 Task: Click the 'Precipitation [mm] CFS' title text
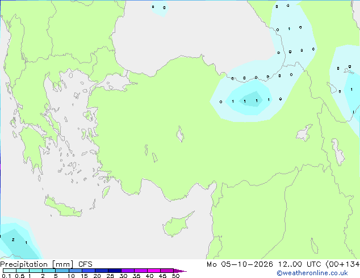click(x=46, y=264)
